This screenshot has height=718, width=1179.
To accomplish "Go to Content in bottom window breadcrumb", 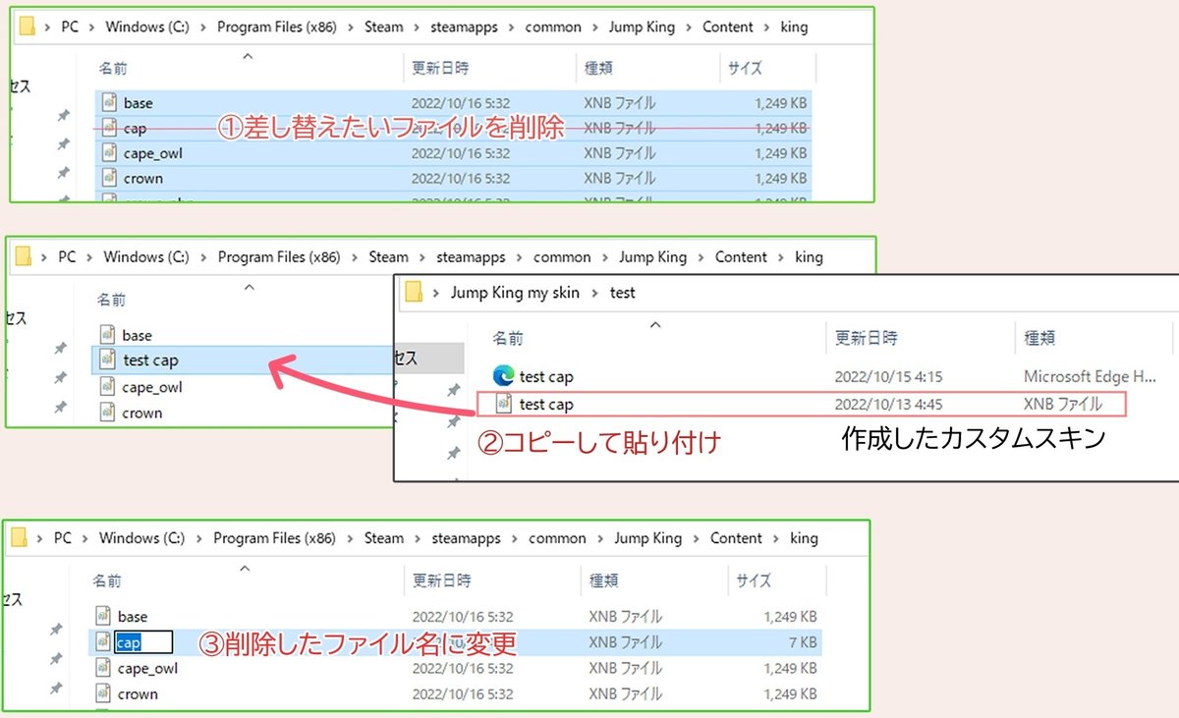I will [736, 538].
